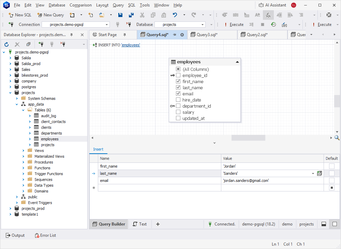Check the hire_date column checkbox
341x249 pixels.
pos(178,100)
